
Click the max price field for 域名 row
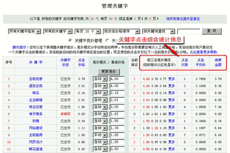click(x=117, y=93)
